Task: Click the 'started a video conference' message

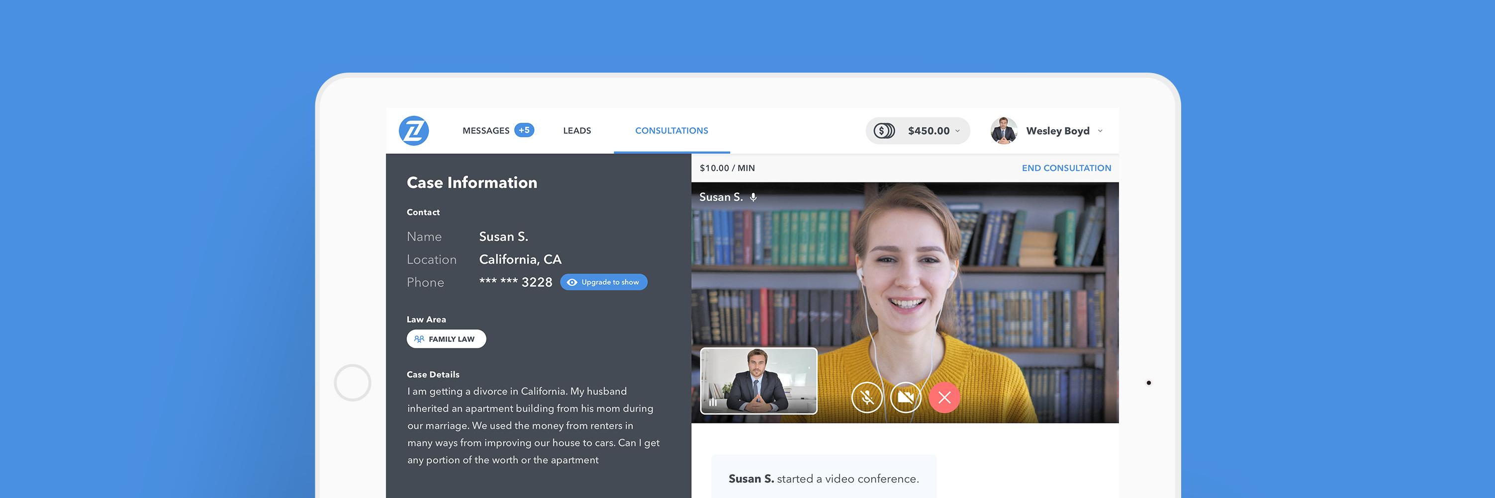Action: tap(824, 479)
